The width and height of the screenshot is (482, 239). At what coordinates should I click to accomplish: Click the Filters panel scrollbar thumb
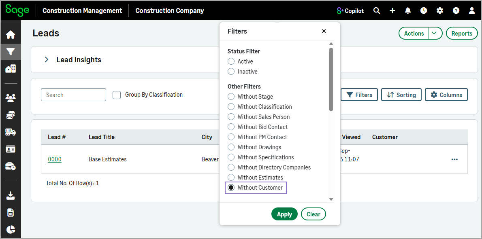click(331, 79)
